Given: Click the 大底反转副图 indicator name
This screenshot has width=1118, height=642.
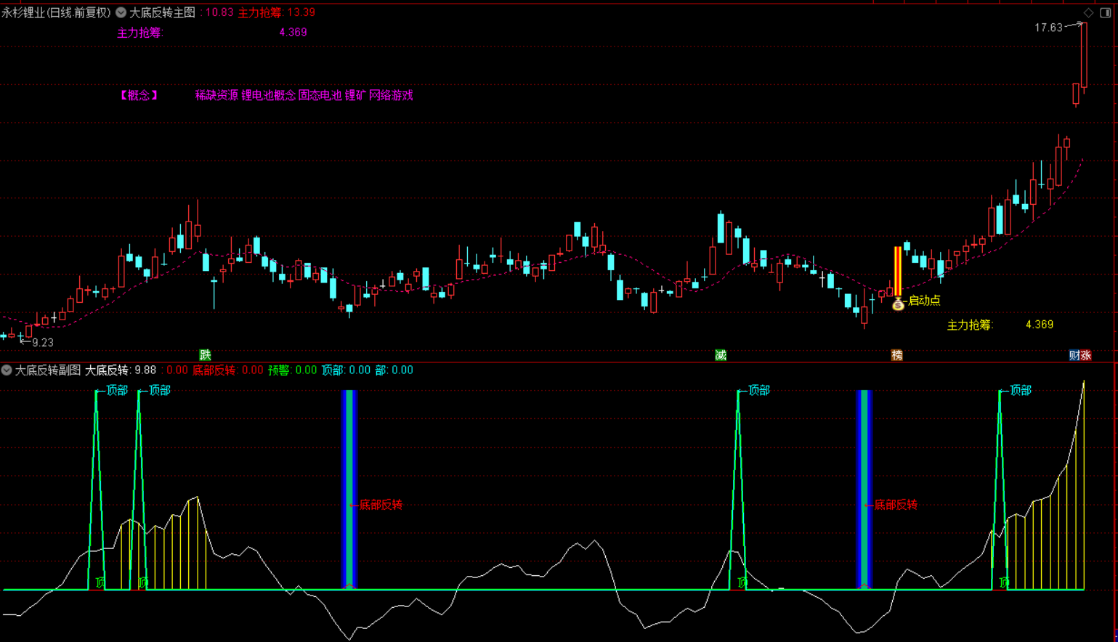Looking at the screenshot, I should [x=48, y=370].
